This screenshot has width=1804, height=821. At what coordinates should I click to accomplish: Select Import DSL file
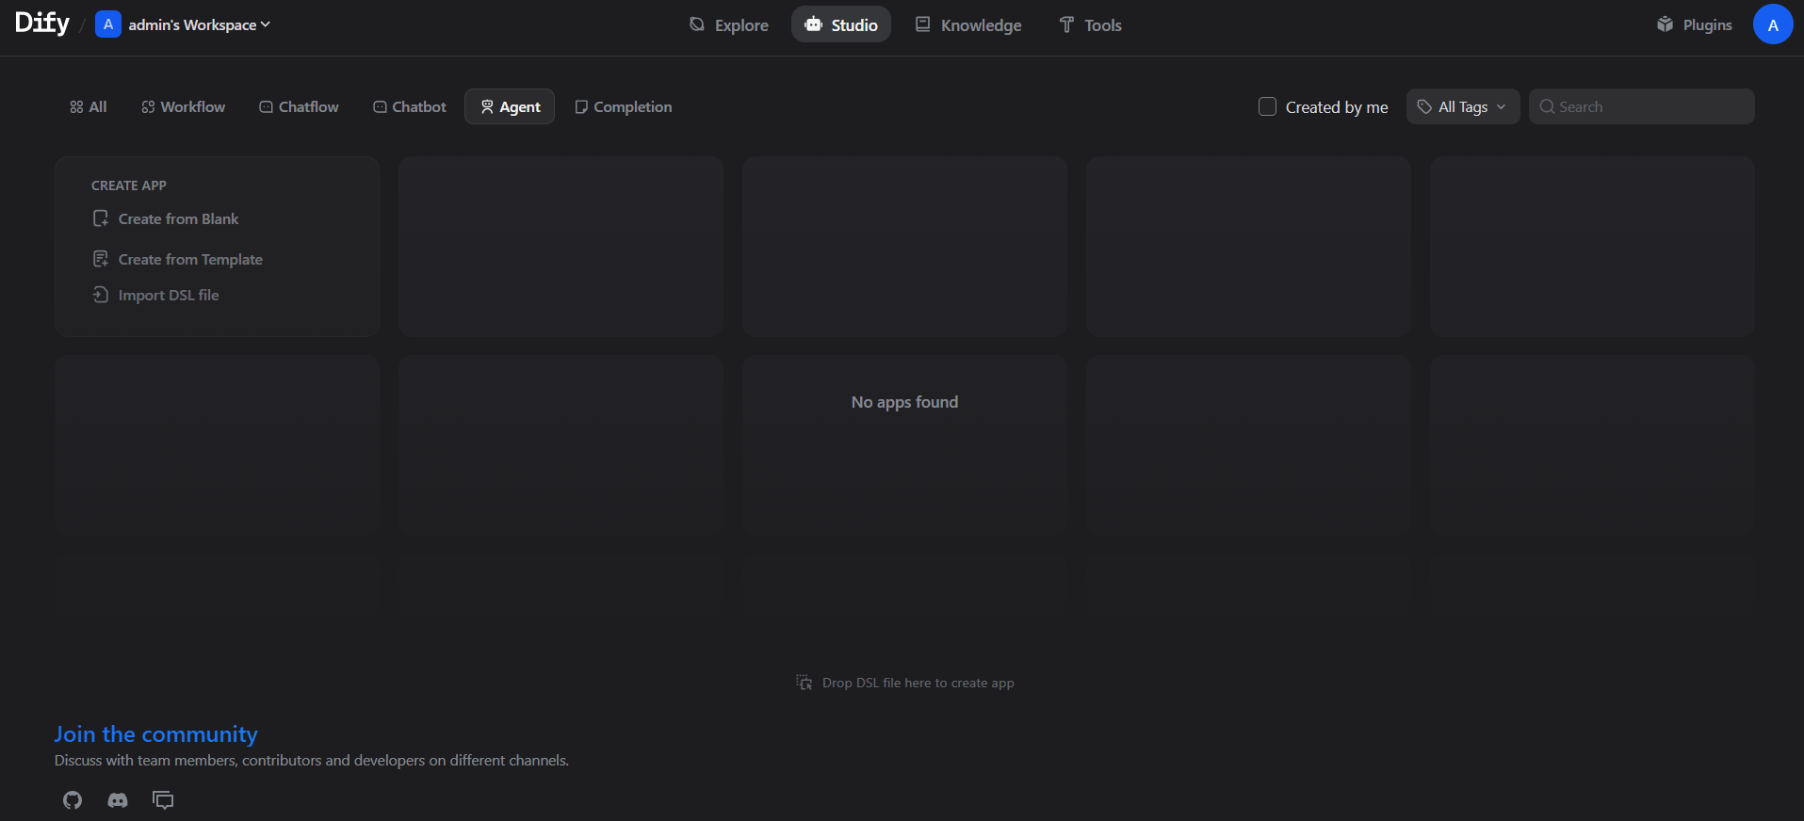(x=168, y=296)
